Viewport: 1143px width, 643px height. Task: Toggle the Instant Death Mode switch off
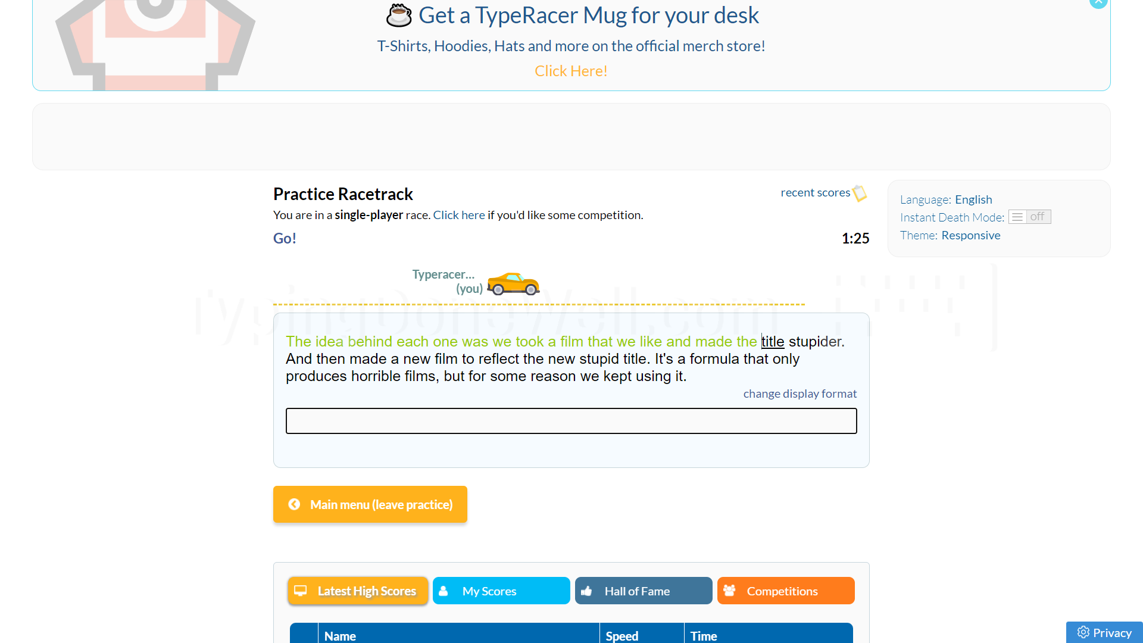point(1029,216)
